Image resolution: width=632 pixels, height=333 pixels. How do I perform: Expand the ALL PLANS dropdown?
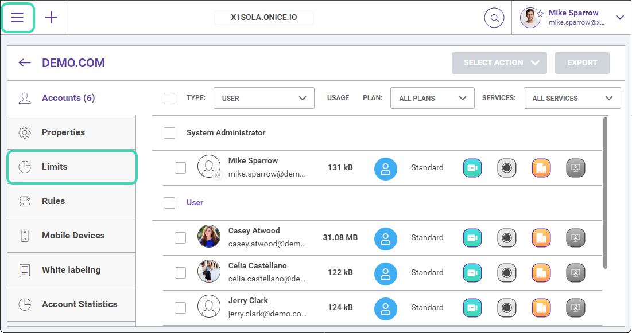pos(432,98)
